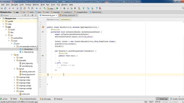Open the Android Monitor tool window
The image size is (184, 103).
[28, 99]
